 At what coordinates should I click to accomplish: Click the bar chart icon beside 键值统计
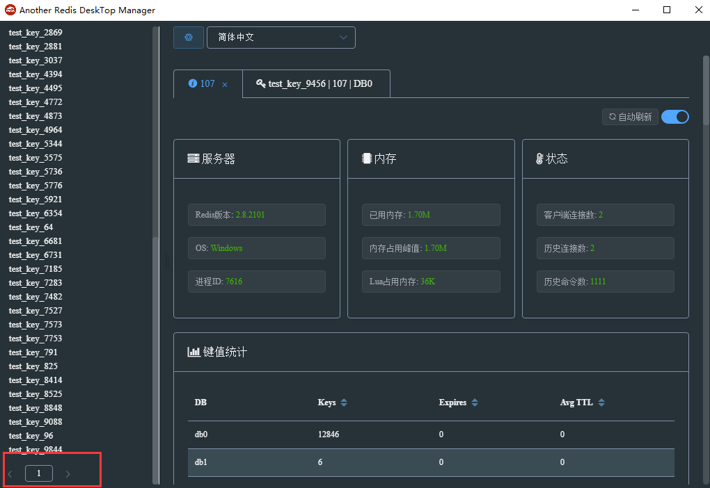(194, 352)
